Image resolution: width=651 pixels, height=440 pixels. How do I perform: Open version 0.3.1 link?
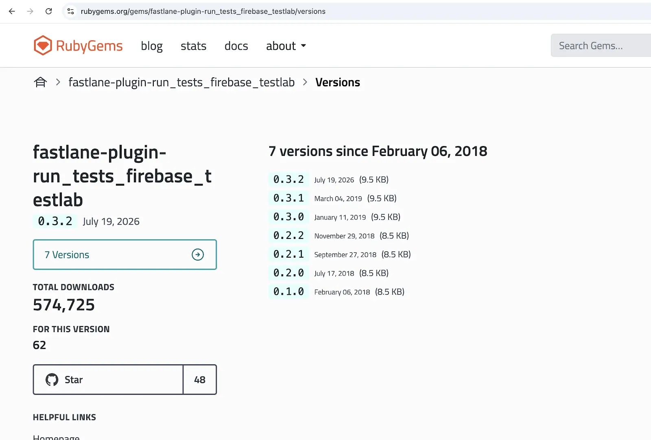tap(288, 198)
